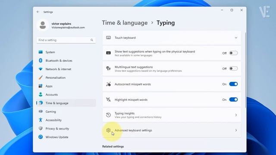Click the victor explains account name
The width and height of the screenshot is (276, 155).
tap(61, 24)
